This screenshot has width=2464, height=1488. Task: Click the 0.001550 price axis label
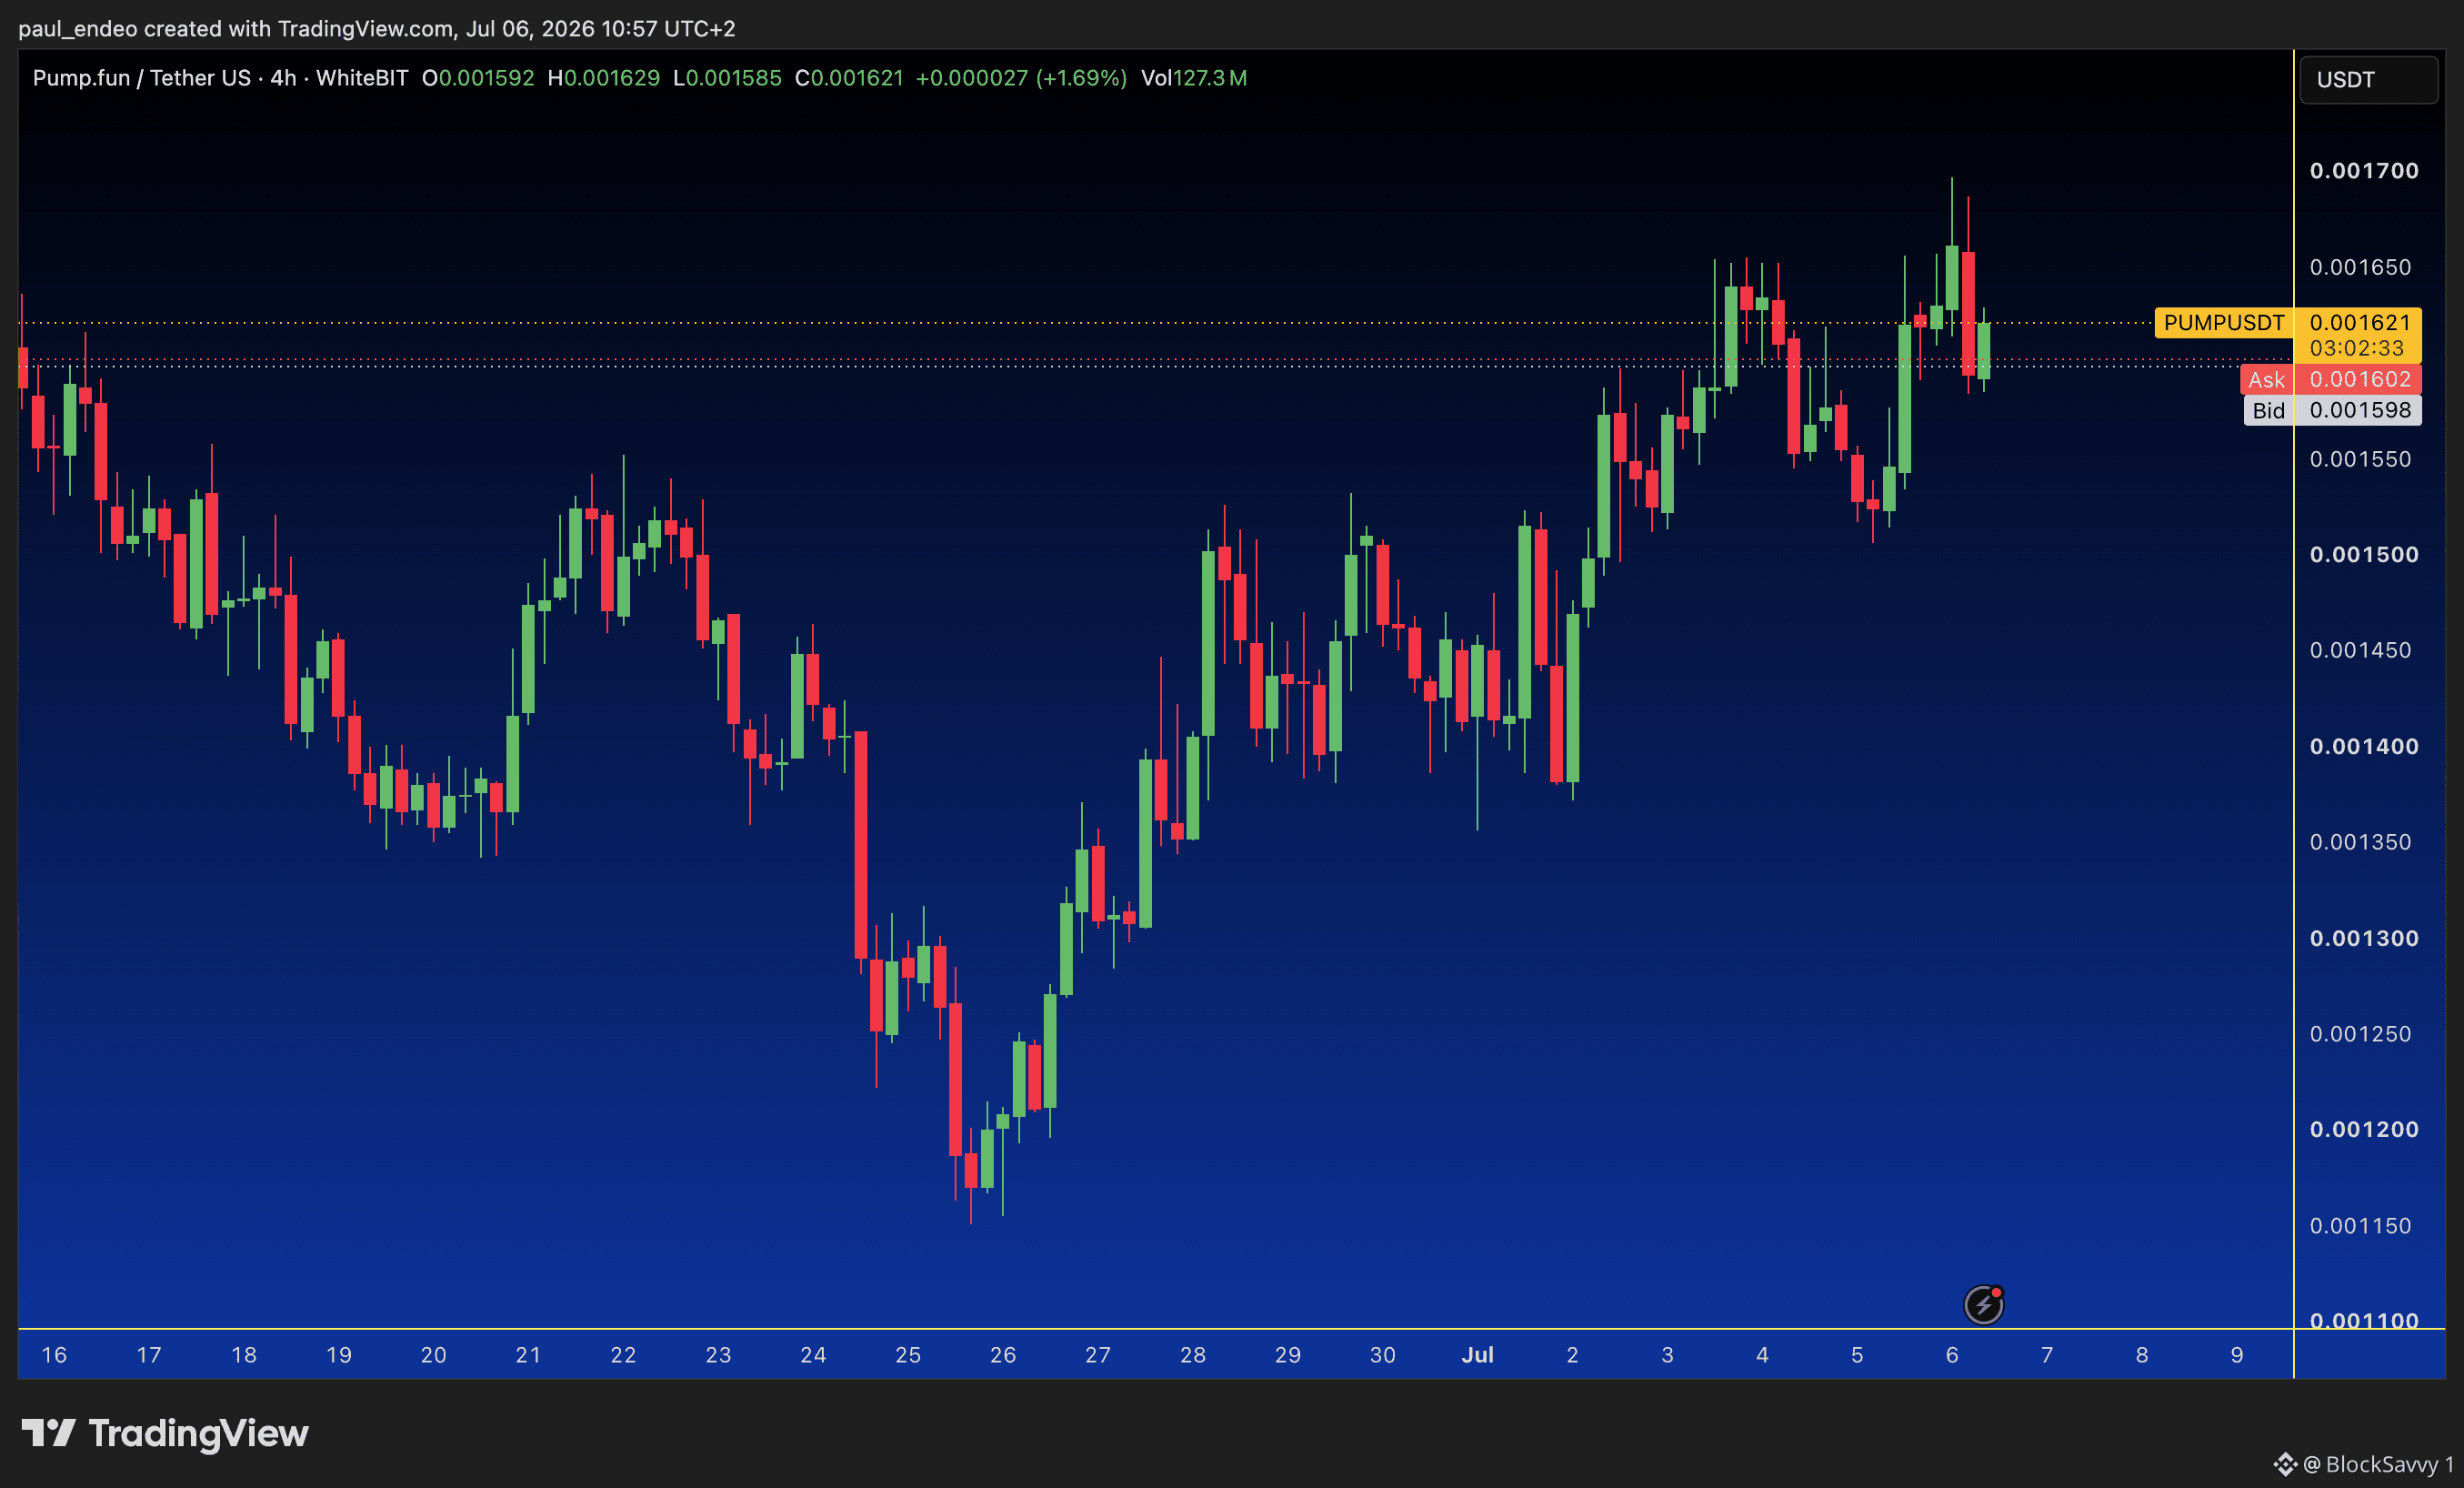pyautogui.click(x=2360, y=459)
